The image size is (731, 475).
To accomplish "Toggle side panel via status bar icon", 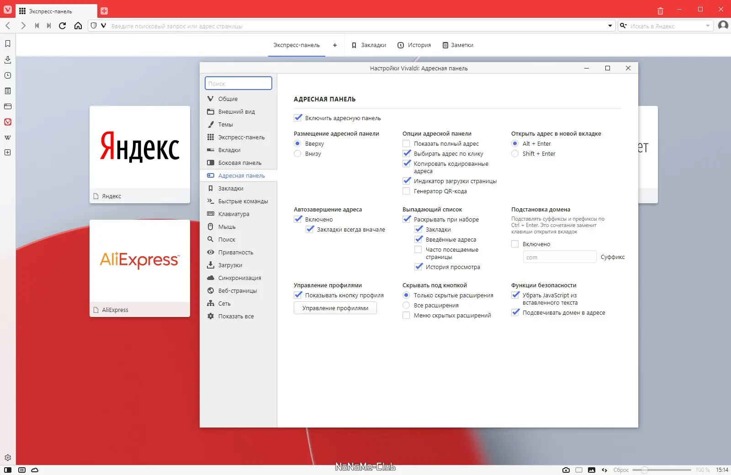I will point(8,470).
